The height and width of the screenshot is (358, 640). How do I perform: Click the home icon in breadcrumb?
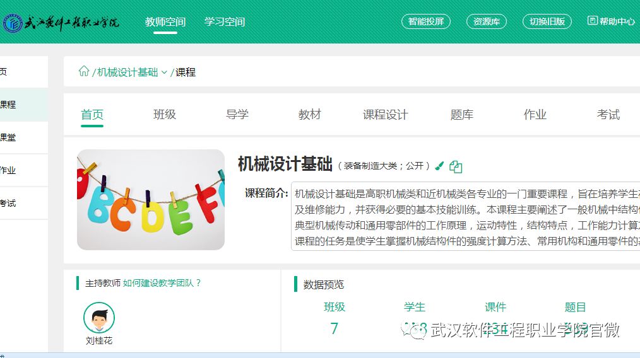(x=83, y=71)
